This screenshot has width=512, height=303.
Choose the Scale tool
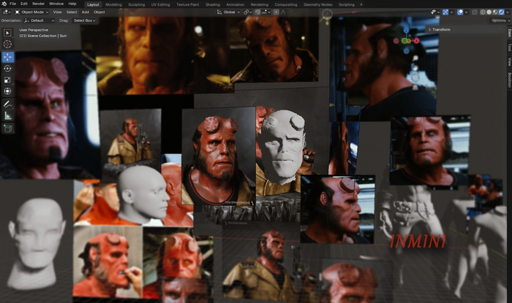[x=8, y=80]
